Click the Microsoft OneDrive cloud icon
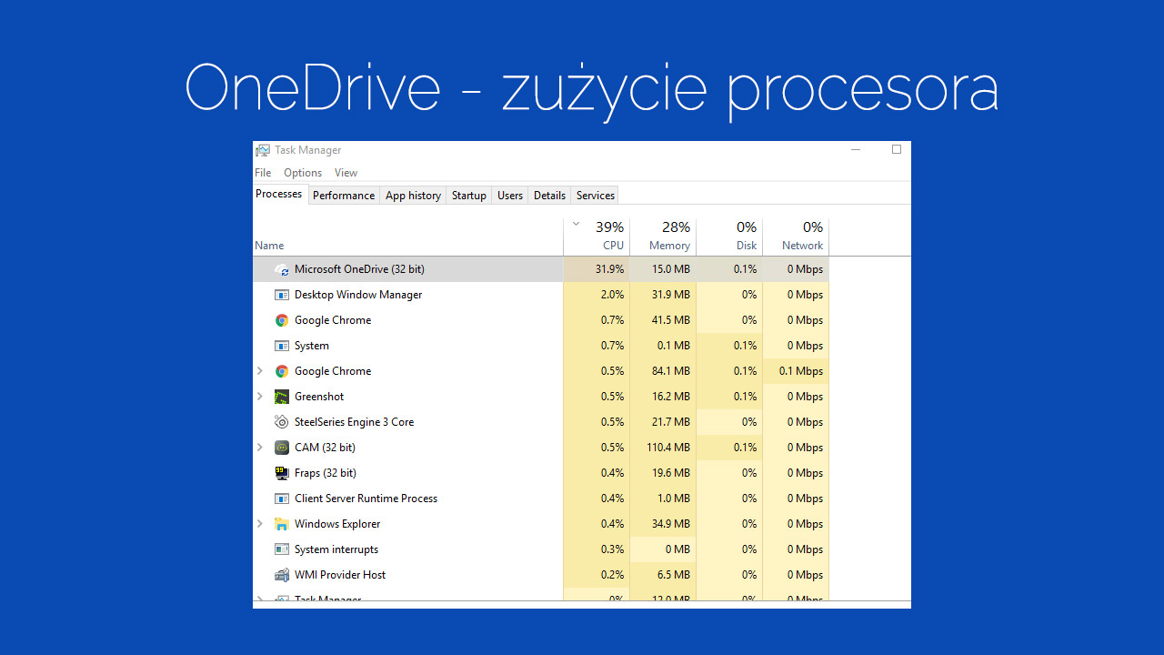 (x=282, y=269)
